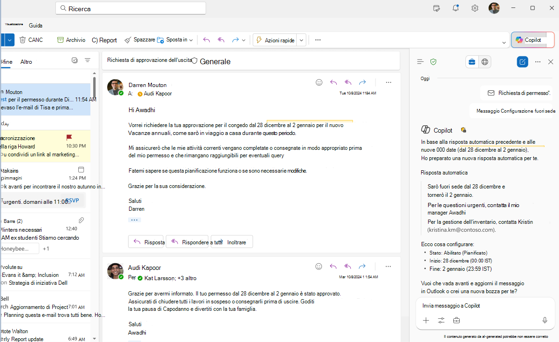Toggle the select messages checkmark icon
559x342 pixels.
pyautogui.click(x=75, y=60)
